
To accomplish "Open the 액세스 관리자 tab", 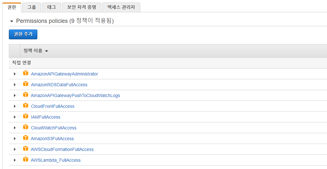I will pos(121,7).
